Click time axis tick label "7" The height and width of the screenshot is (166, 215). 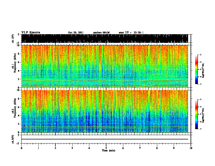(140, 148)
